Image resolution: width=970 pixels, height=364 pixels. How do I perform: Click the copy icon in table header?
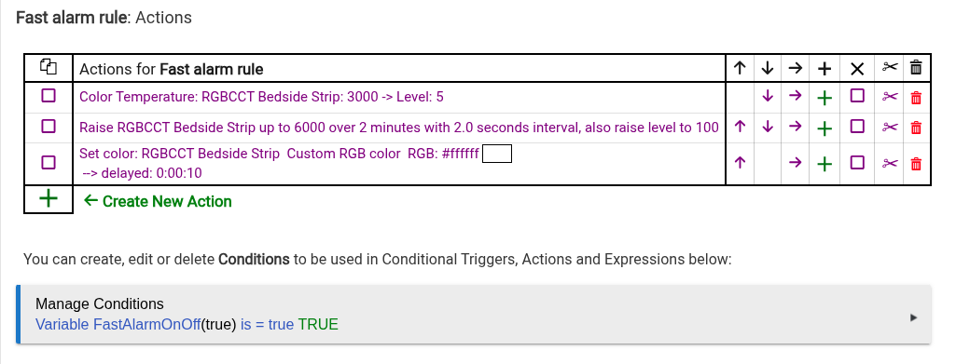pos(48,66)
